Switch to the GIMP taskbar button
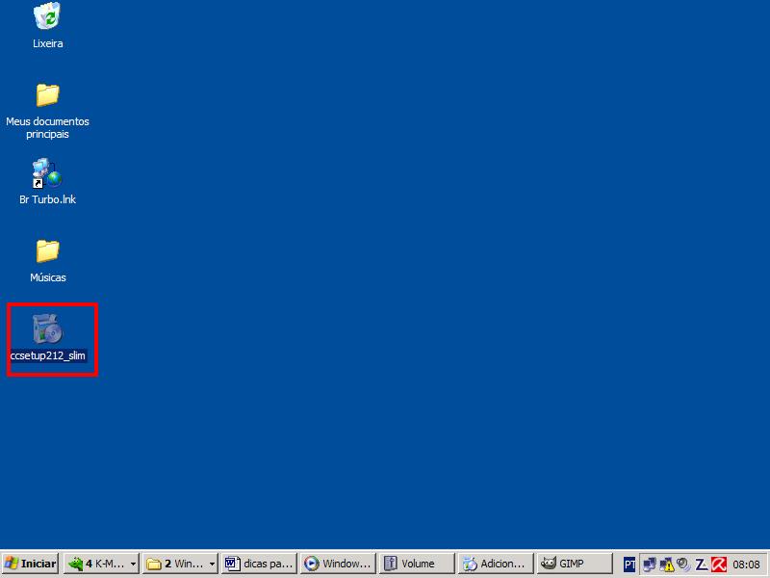The image size is (770, 578). [x=575, y=564]
